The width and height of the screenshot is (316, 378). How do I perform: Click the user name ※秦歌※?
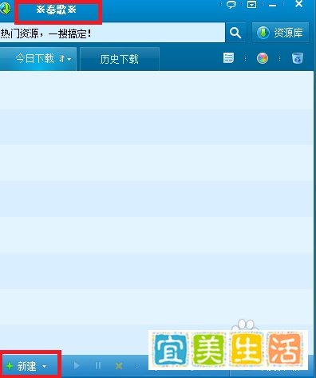[x=56, y=10]
